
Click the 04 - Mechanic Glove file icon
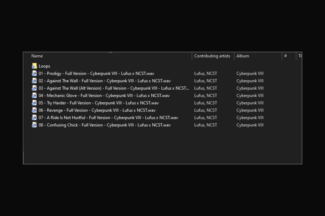click(x=34, y=95)
